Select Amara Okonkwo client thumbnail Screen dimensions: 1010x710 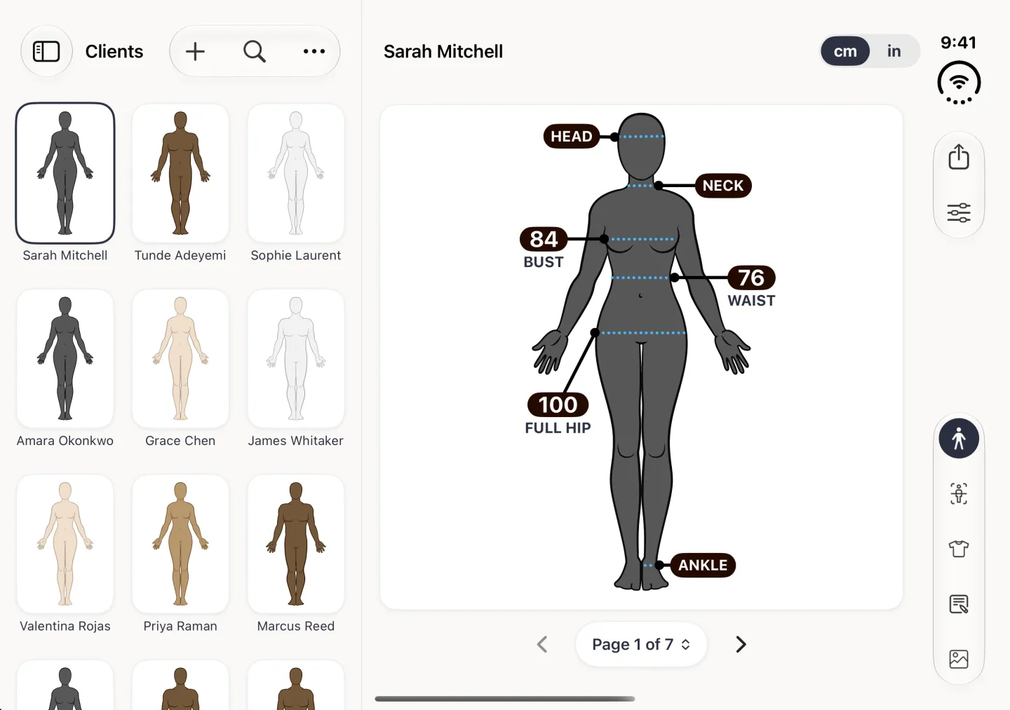point(65,358)
